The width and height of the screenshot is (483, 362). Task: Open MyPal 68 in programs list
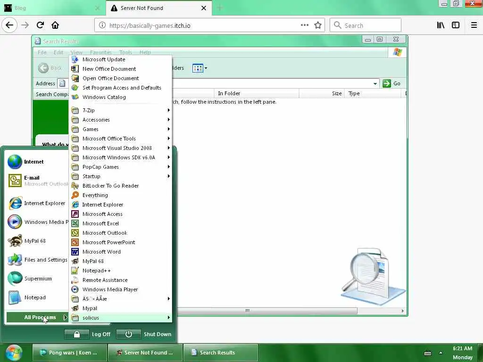click(120, 261)
